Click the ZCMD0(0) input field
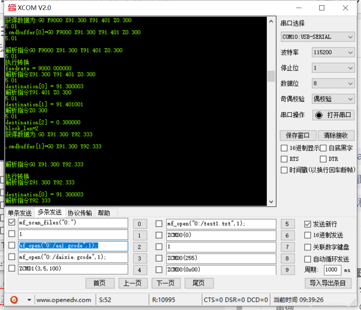Screen dimensions: 361x310 pos(221,235)
